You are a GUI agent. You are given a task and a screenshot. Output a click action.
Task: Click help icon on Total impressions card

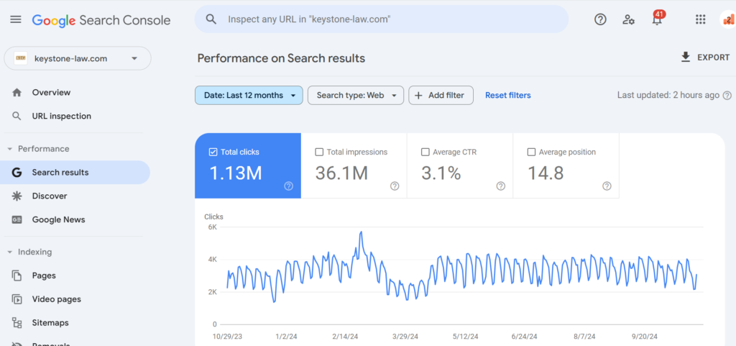point(395,186)
